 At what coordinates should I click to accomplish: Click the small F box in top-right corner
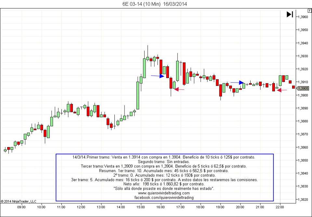tap(309, 11)
